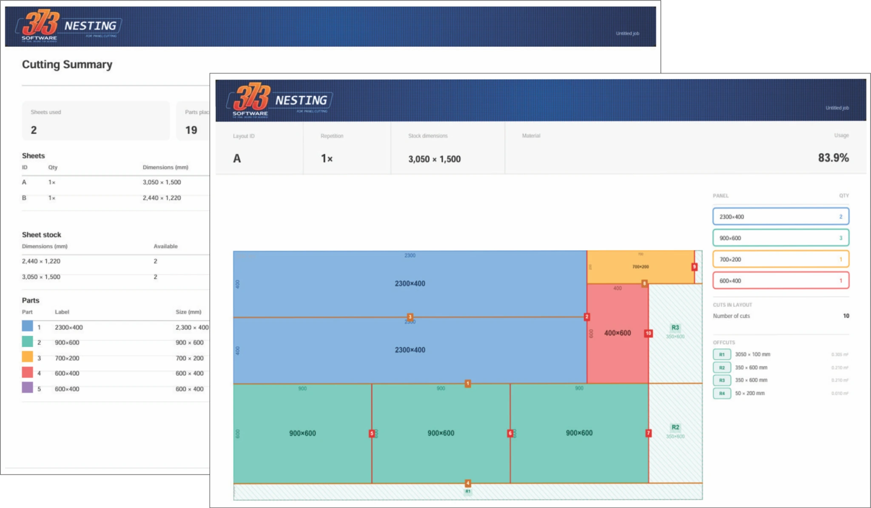Click the 2,440 × 1,220 sheet stock row
Viewport: 871px width, 508px height.
tap(116, 261)
